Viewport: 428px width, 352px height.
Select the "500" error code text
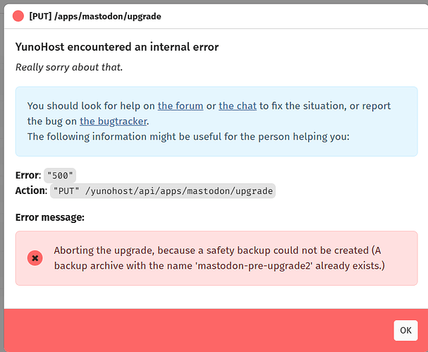tap(60, 176)
